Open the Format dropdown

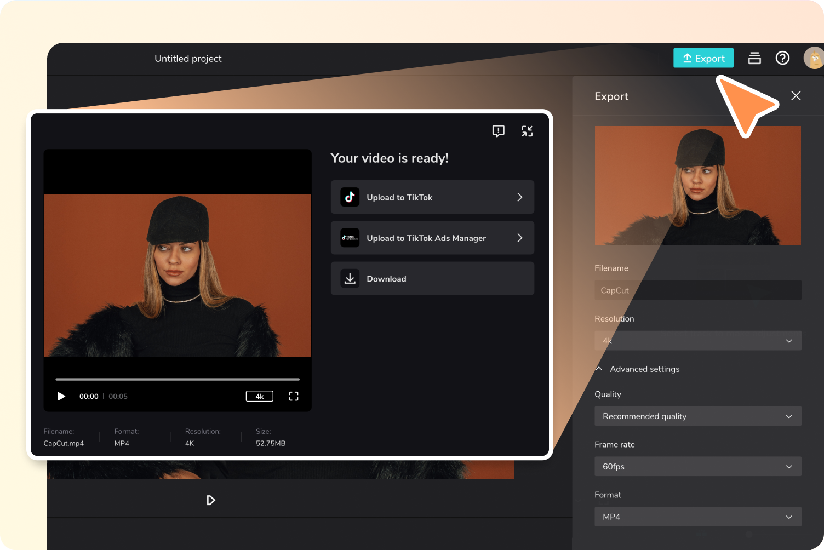click(698, 517)
